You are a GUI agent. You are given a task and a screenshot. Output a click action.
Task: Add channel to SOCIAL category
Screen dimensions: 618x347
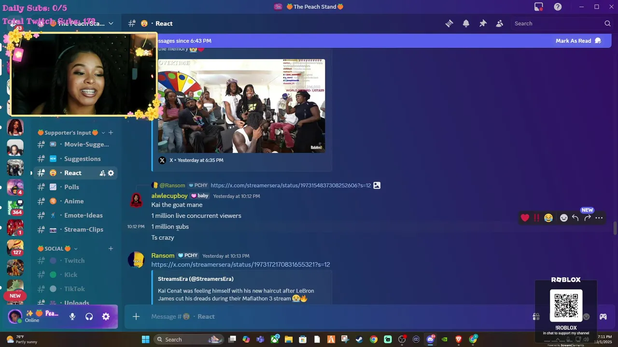point(111,249)
